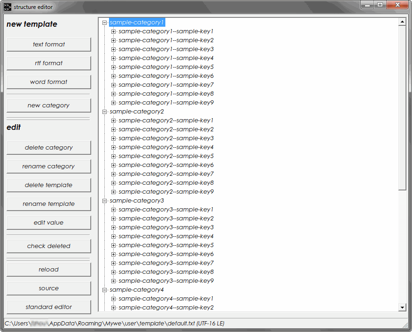Reload the template structure
Viewport: 412px width, 332px height.
click(x=48, y=269)
